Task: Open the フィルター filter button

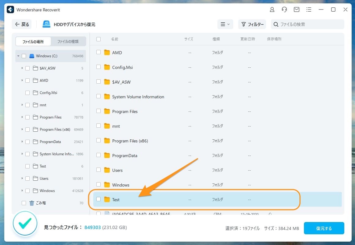Action: click(x=252, y=24)
